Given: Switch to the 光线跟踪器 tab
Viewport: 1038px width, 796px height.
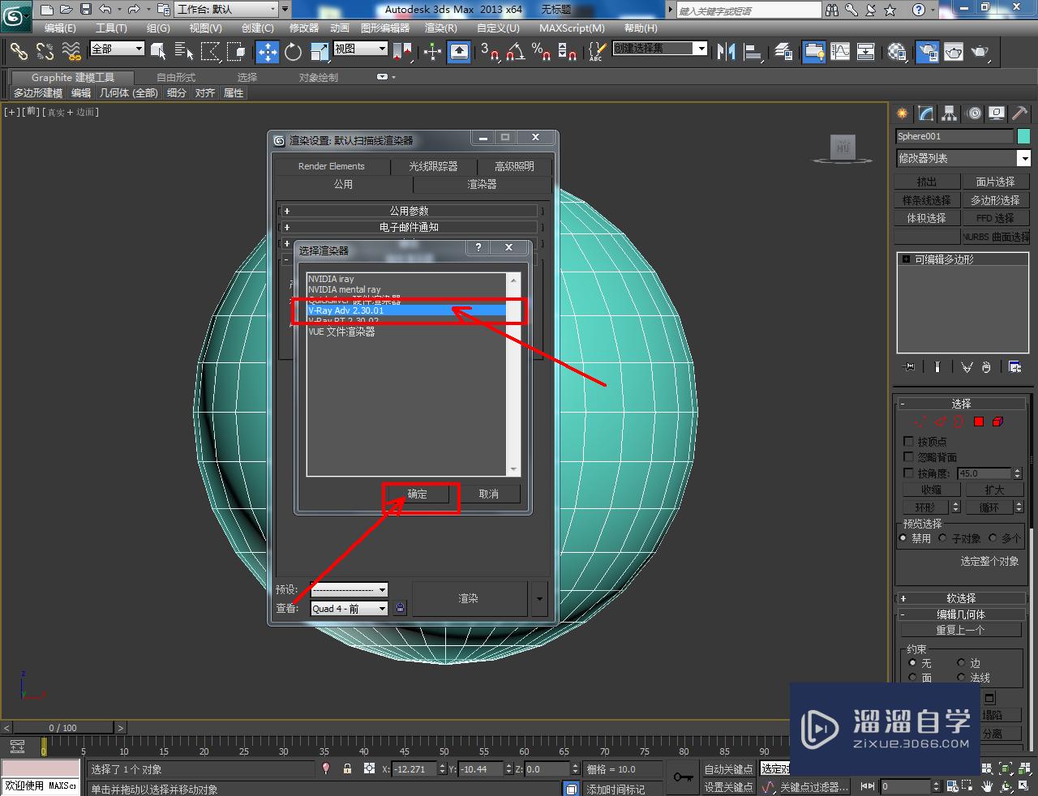Looking at the screenshot, I should [x=433, y=166].
